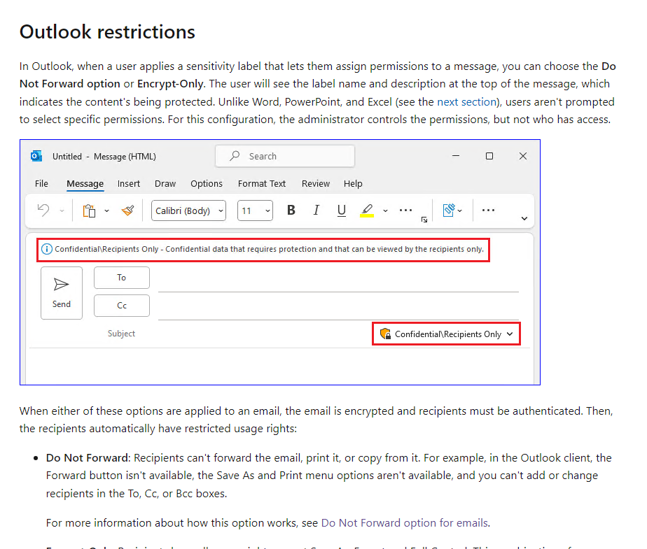Viewport: 647px width, 549px height.
Task: Close the Untitled message window
Action: coord(523,156)
